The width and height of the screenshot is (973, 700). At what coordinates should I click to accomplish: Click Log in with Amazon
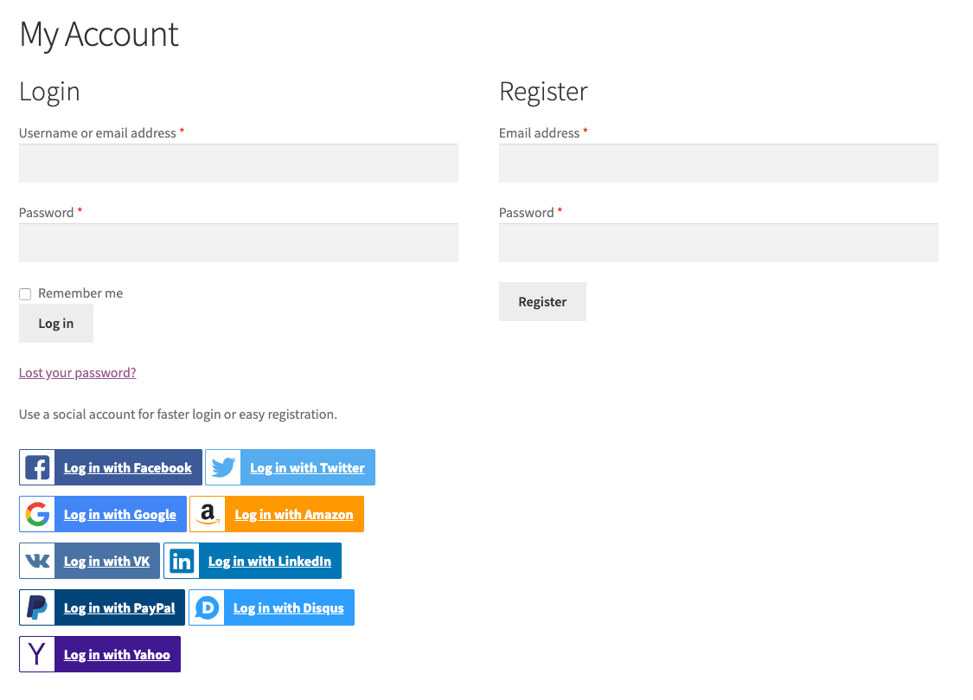[294, 514]
